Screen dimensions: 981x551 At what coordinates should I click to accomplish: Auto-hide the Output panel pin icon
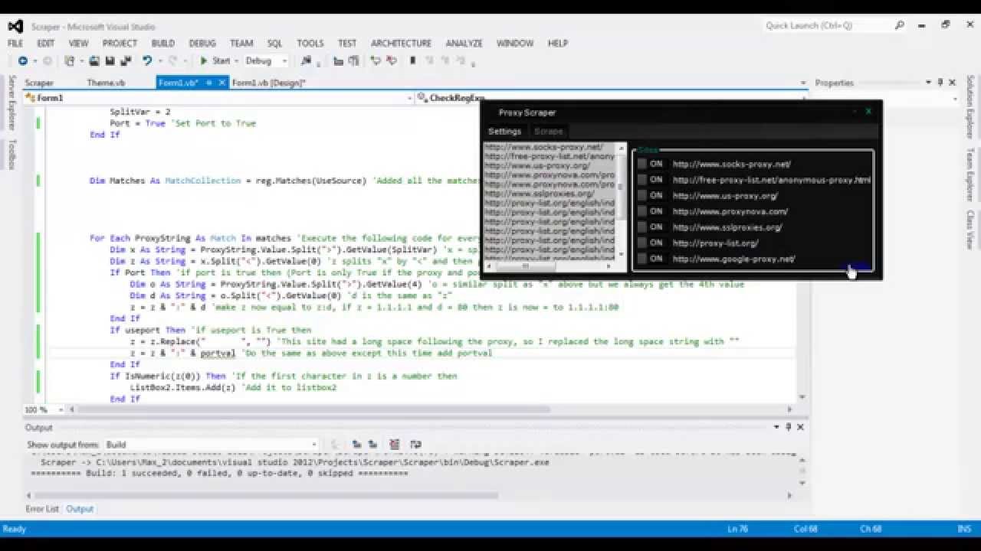click(x=788, y=427)
